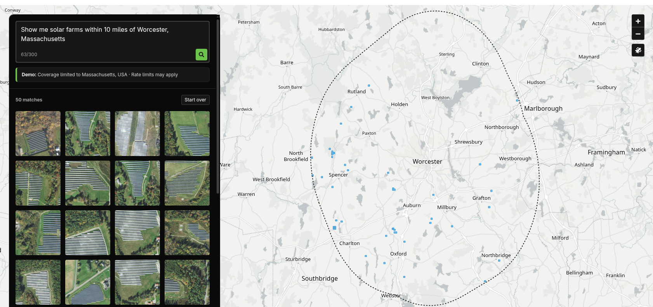Image resolution: width=653 pixels, height=307 pixels.
Task: Click the Demo coverage notice text
Action: tap(100, 75)
